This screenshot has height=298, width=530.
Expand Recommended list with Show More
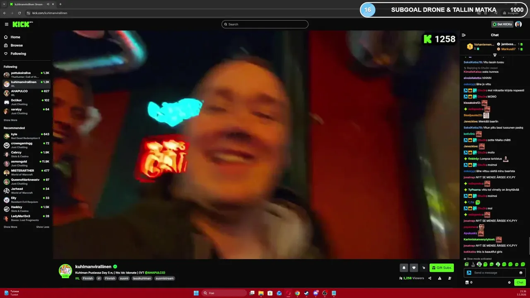[x=10, y=227]
